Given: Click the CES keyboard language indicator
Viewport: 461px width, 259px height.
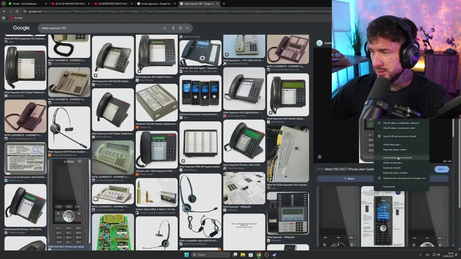Looking at the screenshot, I should pos(428,255).
